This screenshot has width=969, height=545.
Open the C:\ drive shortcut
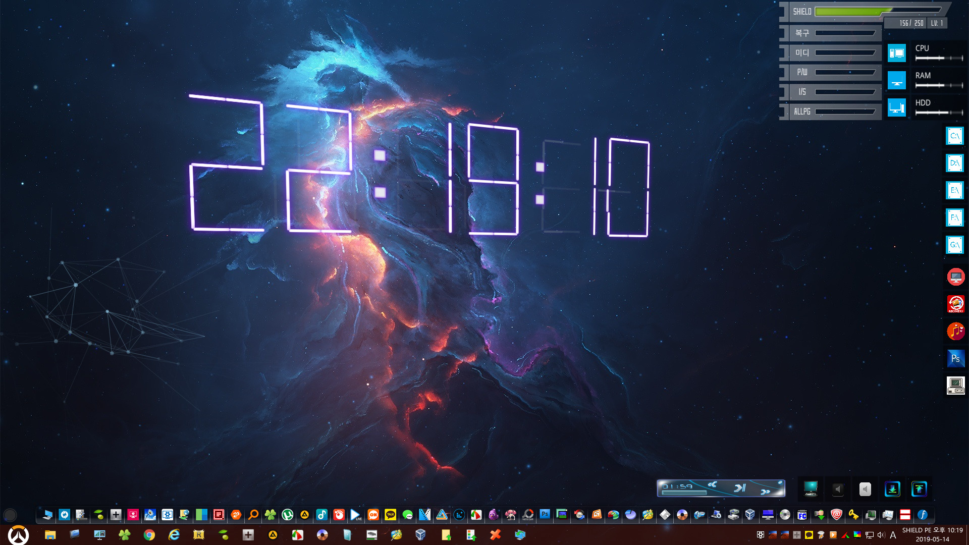pyautogui.click(x=954, y=136)
